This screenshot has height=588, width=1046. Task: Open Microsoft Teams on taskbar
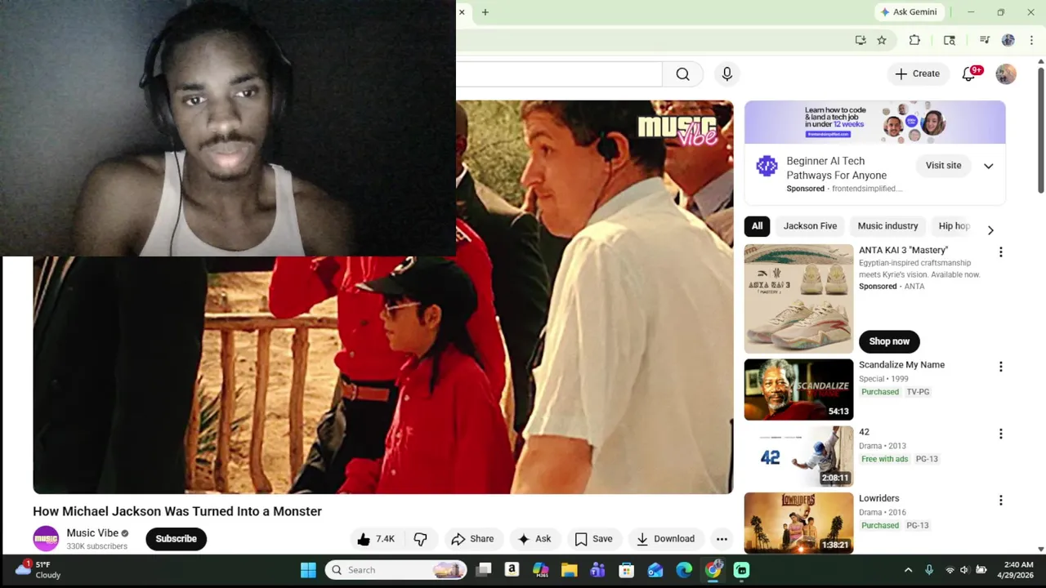(597, 570)
